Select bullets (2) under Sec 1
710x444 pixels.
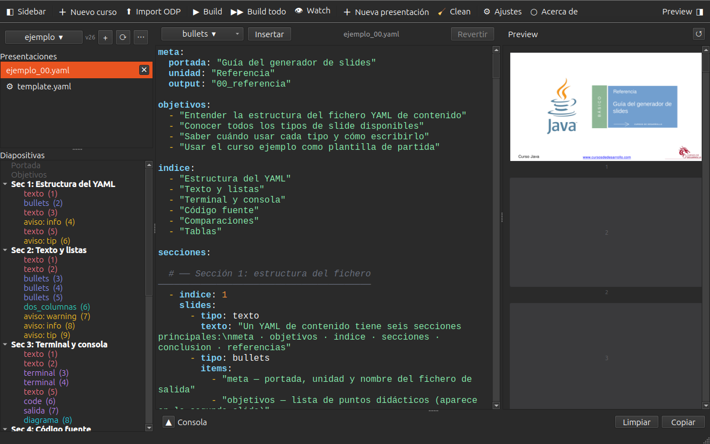(43, 203)
